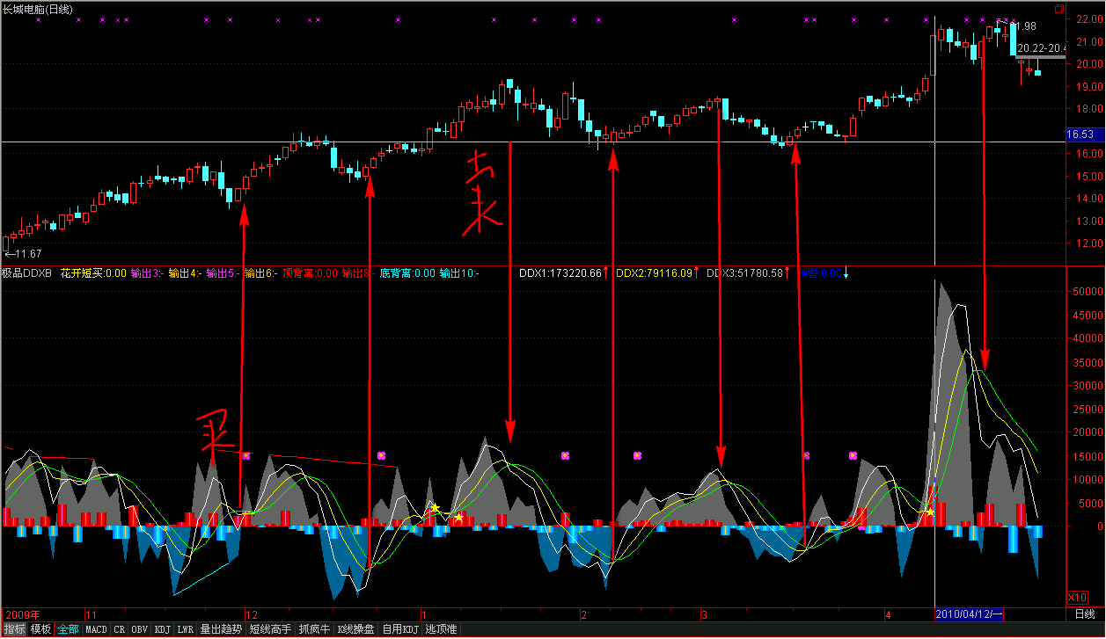This screenshot has height=639, width=1106.
Task: Click the yellow star signal near January
Action: [435, 508]
